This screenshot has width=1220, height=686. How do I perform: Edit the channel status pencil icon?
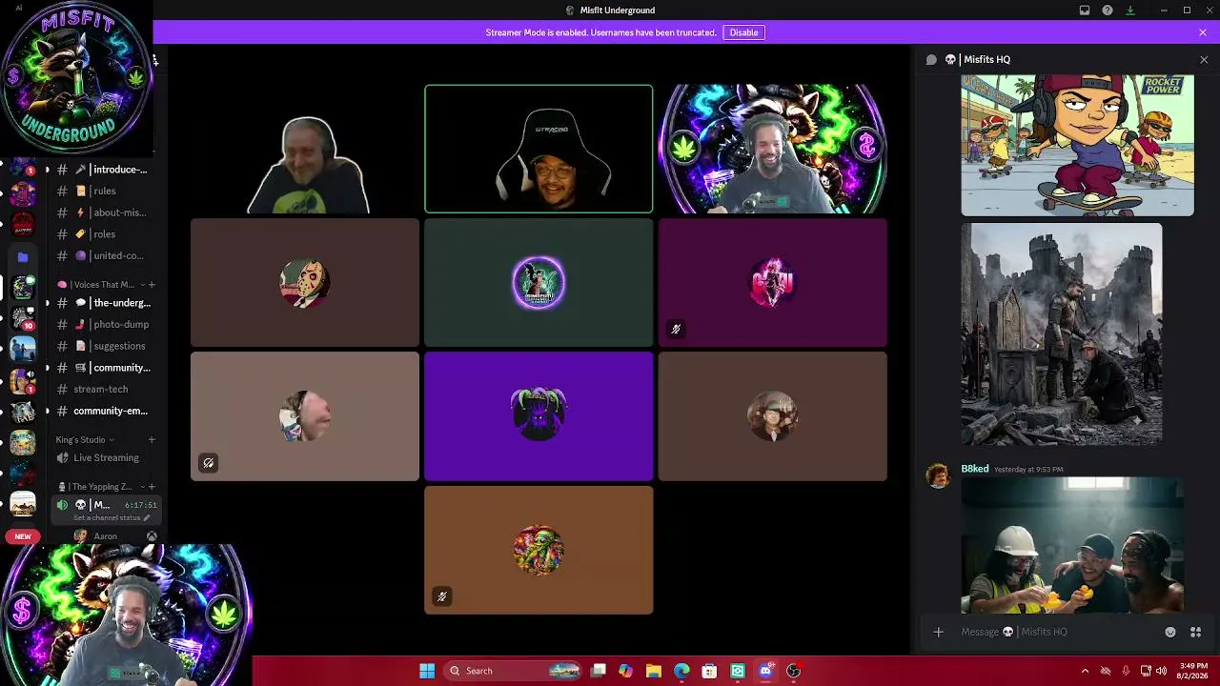pos(146,518)
